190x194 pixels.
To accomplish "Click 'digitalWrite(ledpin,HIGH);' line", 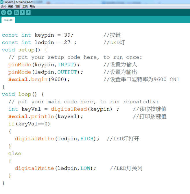I will (x=57, y=139).
